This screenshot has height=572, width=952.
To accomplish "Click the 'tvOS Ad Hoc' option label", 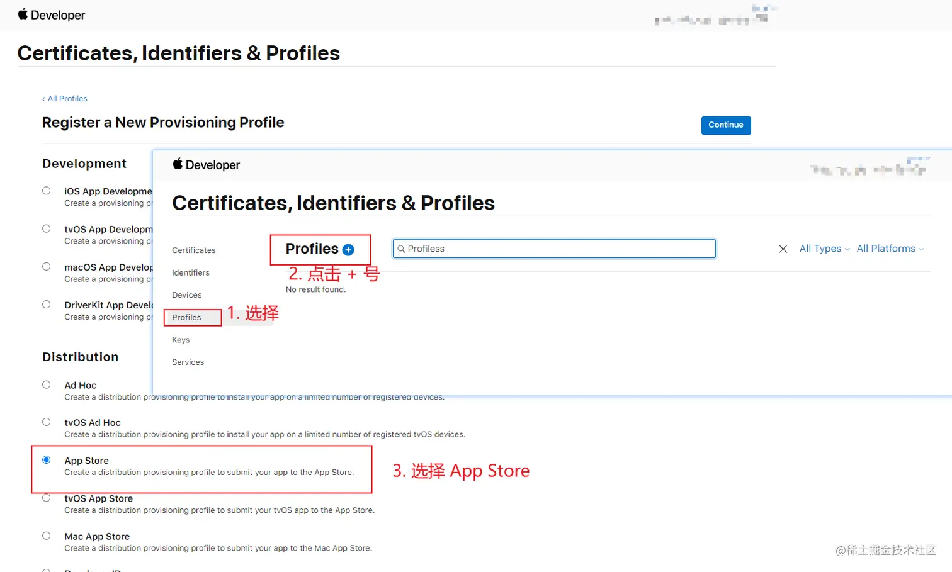I will pos(93,423).
